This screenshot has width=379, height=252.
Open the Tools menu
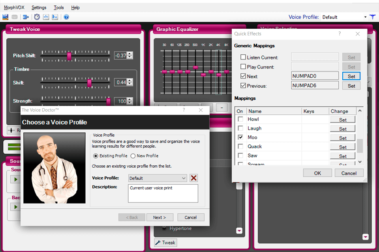pyautogui.click(x=58, y=7)
